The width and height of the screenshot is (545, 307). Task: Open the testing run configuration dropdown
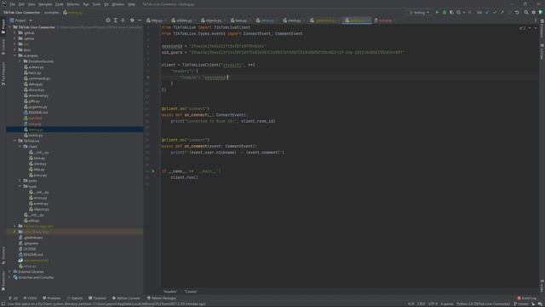(419, 12)
